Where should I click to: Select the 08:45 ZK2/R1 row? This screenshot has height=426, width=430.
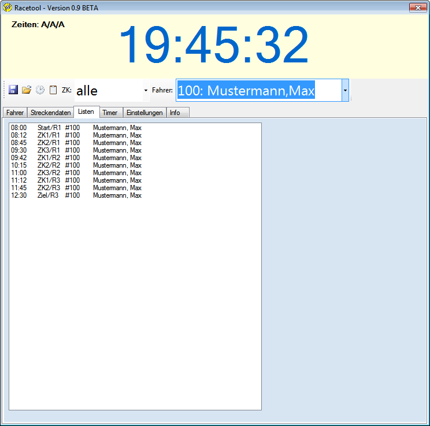pos(135,143)
